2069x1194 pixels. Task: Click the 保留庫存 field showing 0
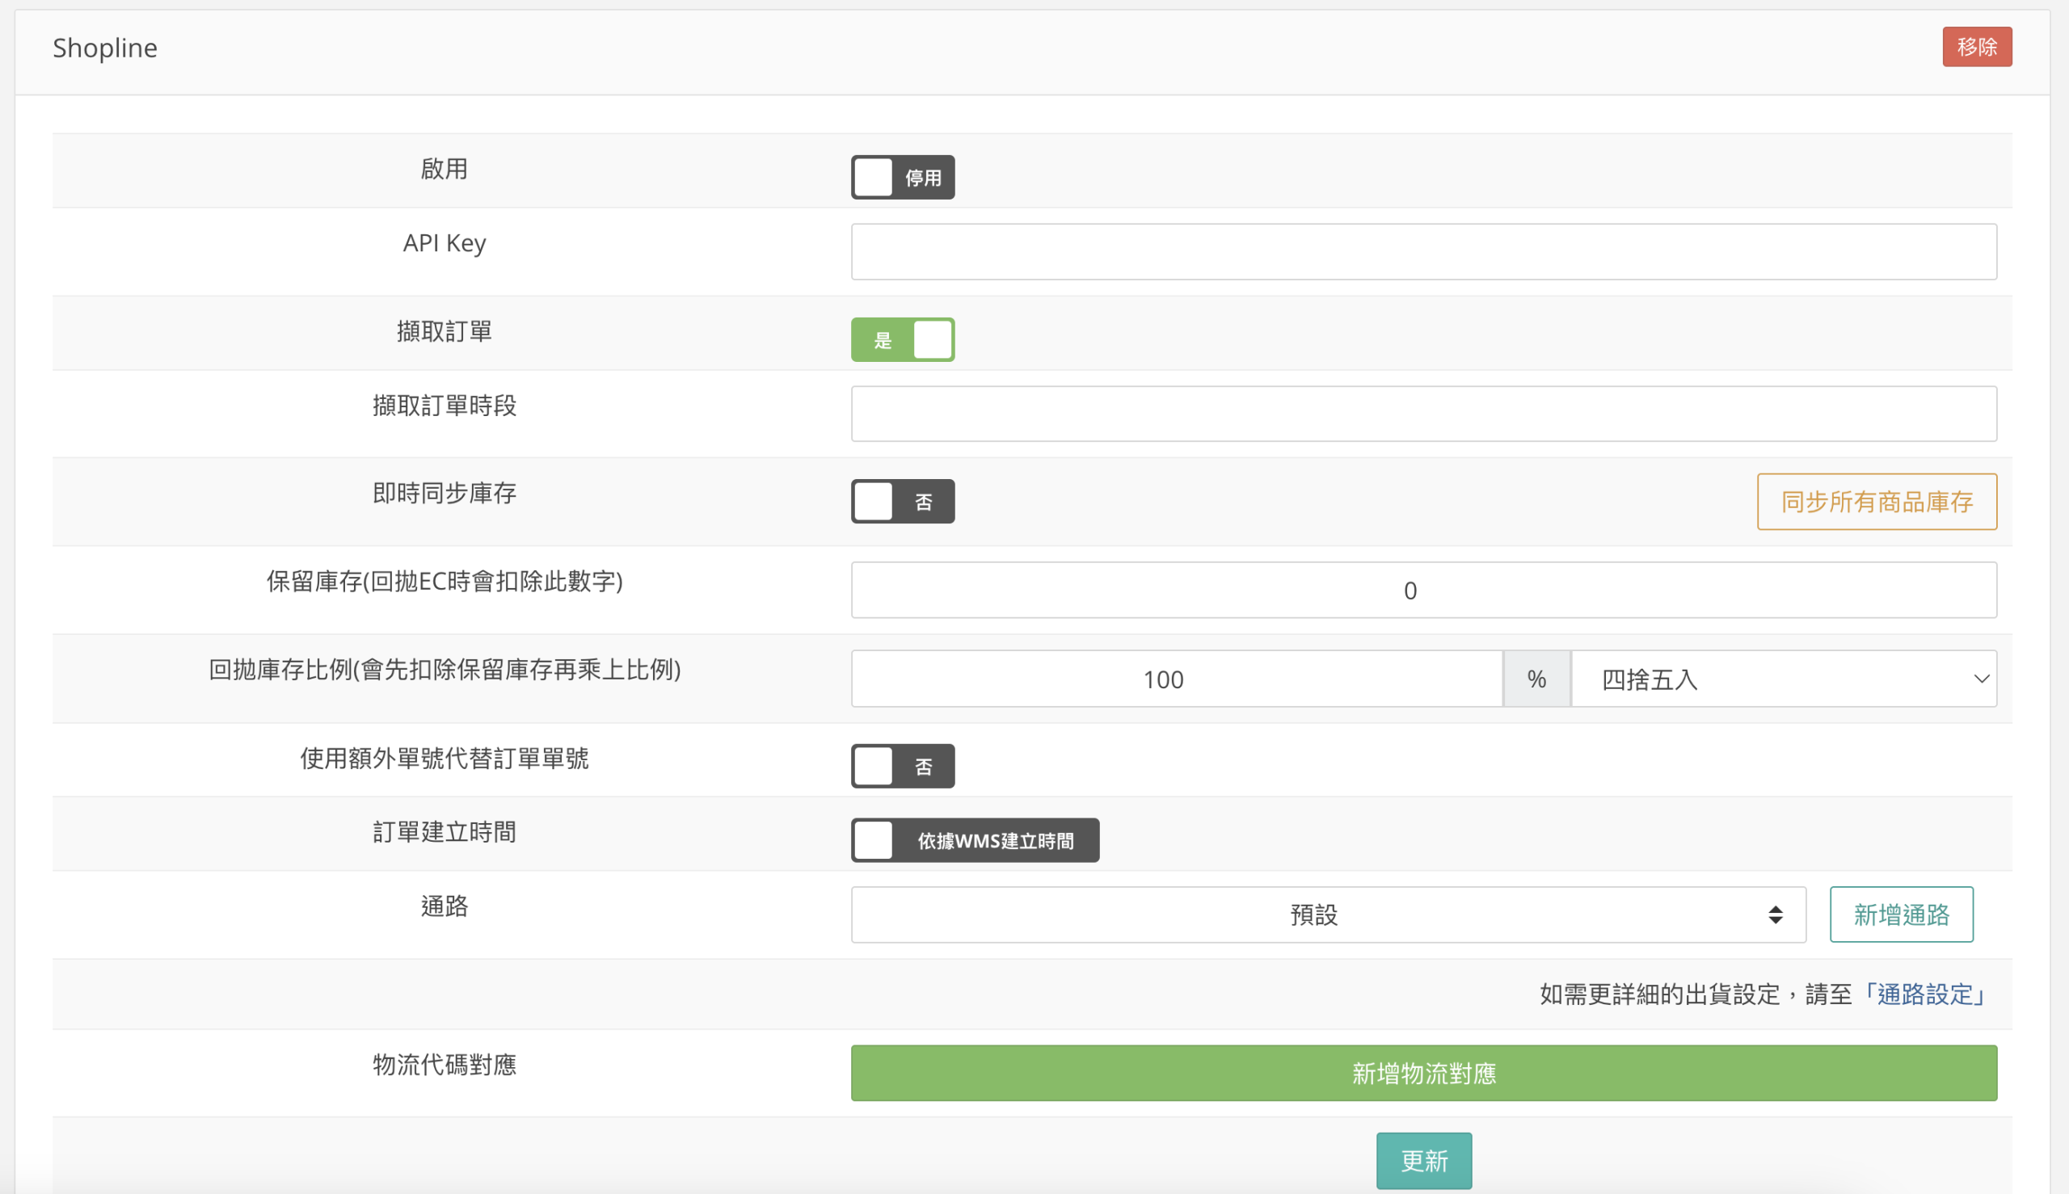pos(1423,591)
